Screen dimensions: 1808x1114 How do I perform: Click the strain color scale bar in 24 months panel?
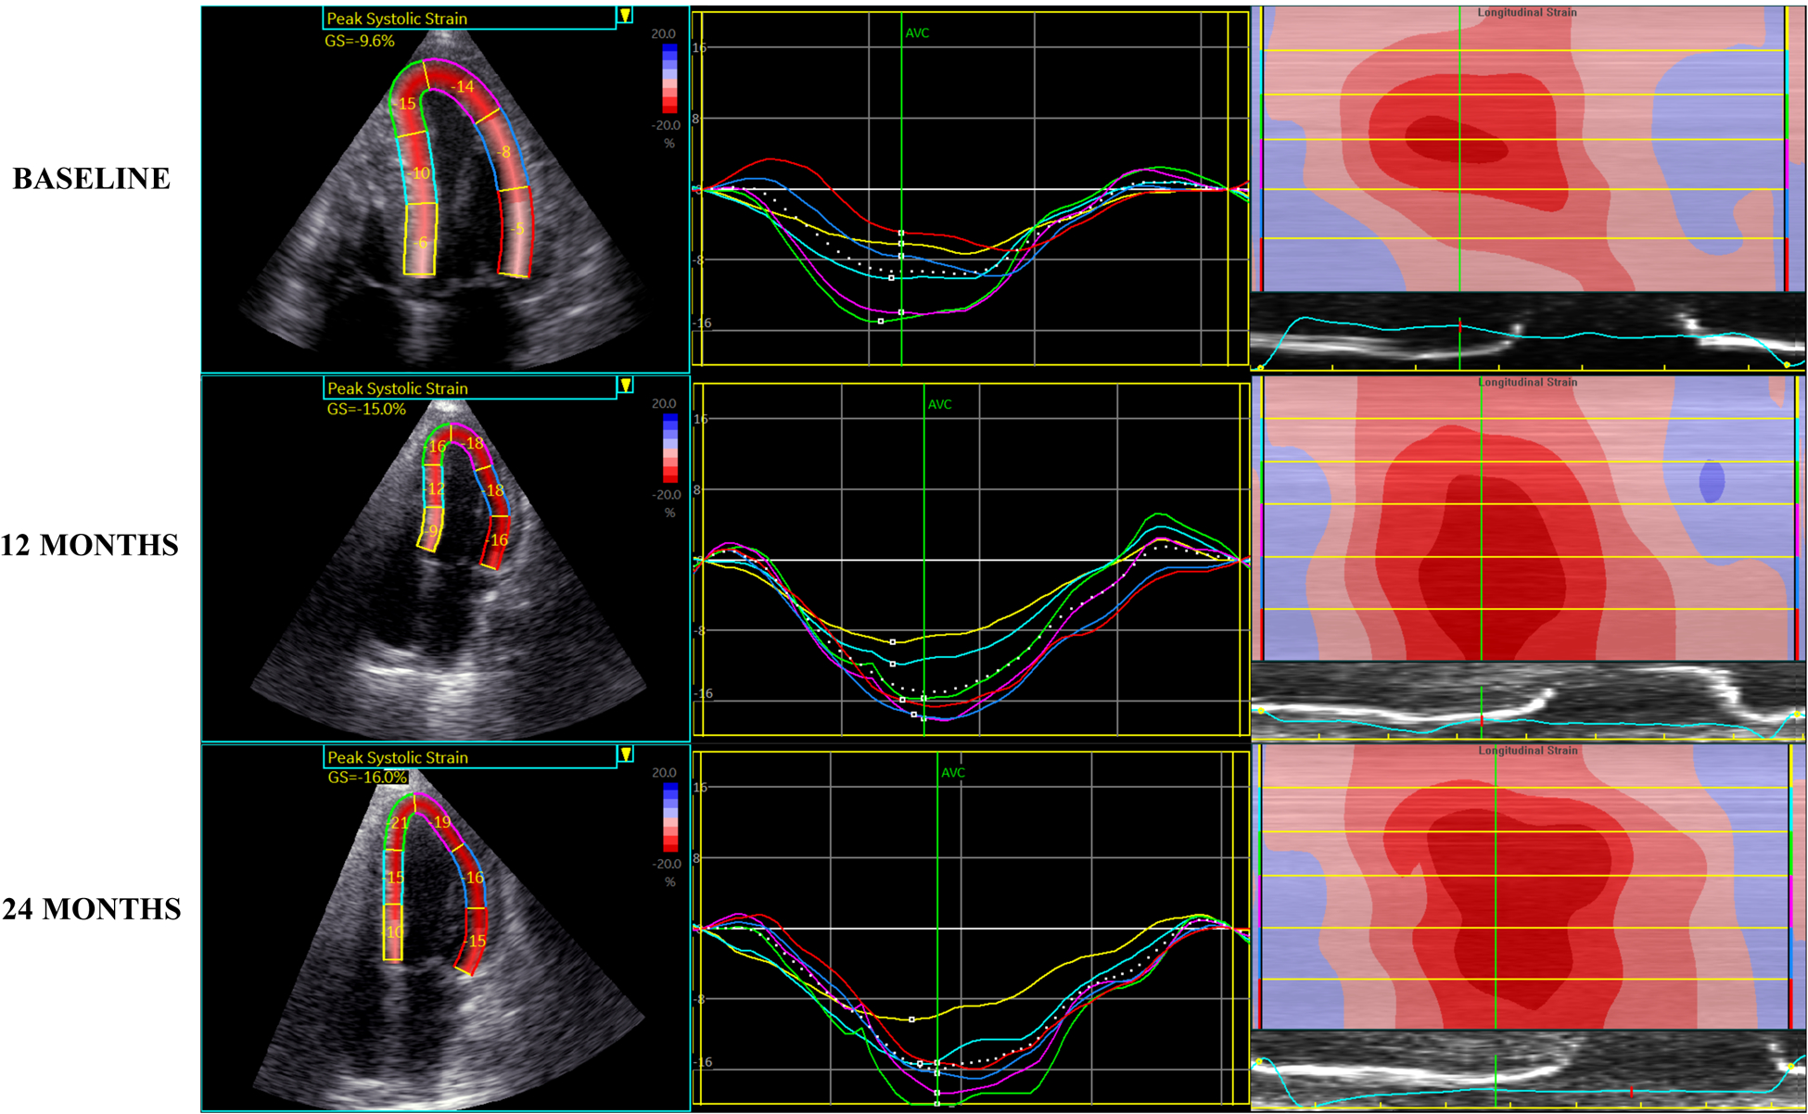coord(669,817)
